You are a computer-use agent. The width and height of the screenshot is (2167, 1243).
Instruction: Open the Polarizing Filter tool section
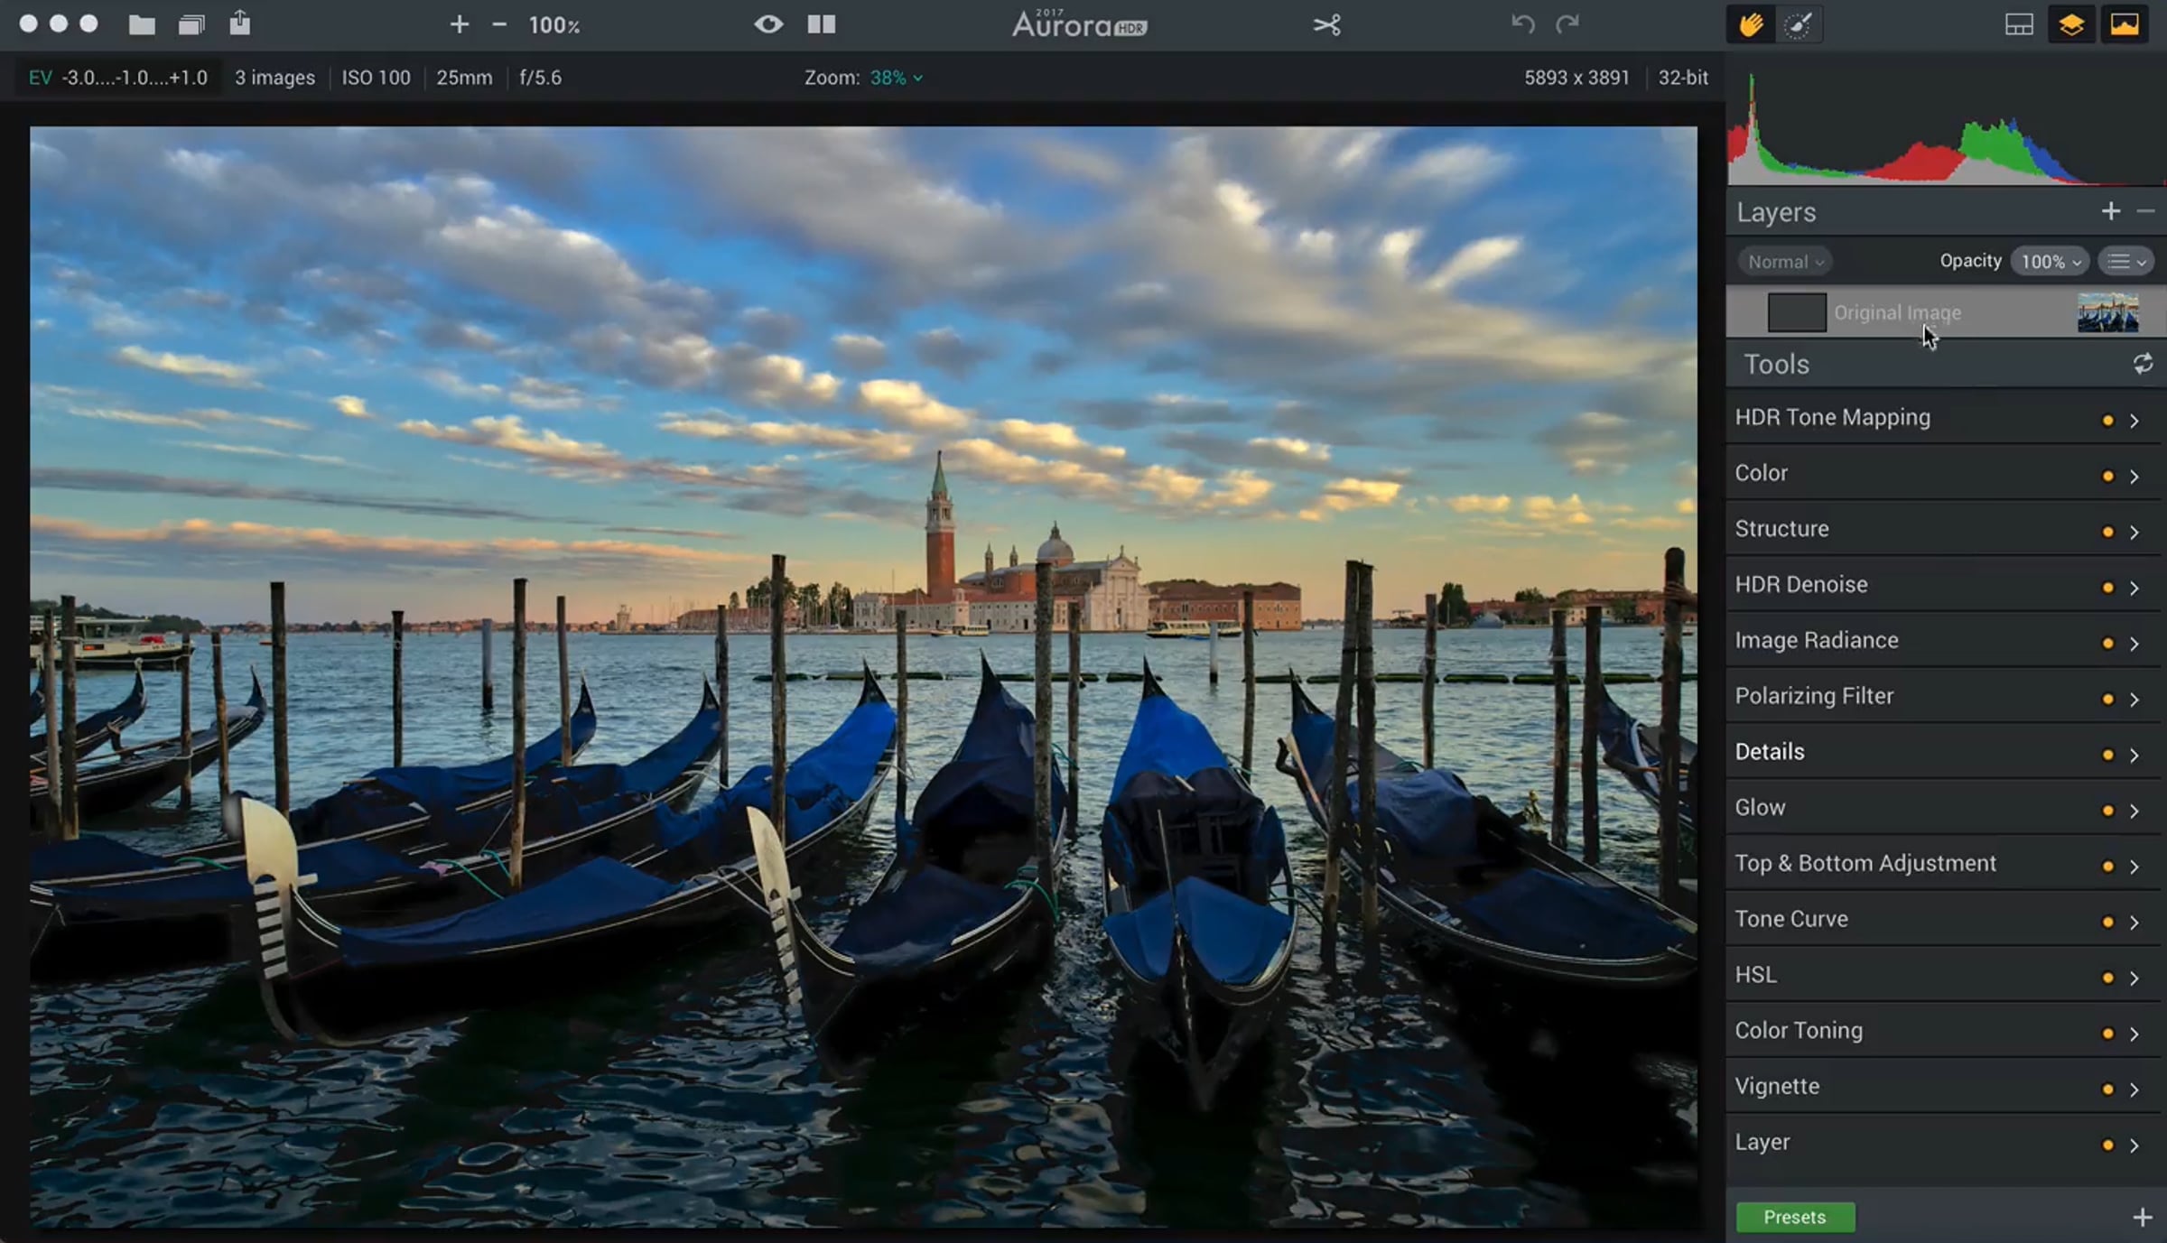pos(1814,696)
